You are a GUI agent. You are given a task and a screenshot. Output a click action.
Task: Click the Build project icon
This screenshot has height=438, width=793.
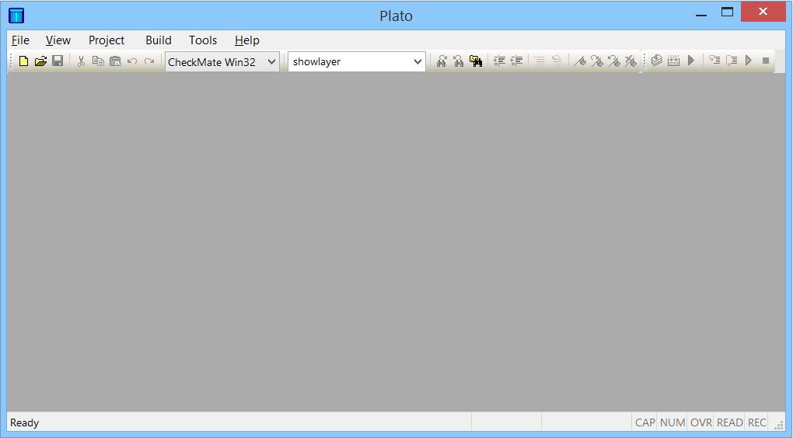click(x=673, y=61)
